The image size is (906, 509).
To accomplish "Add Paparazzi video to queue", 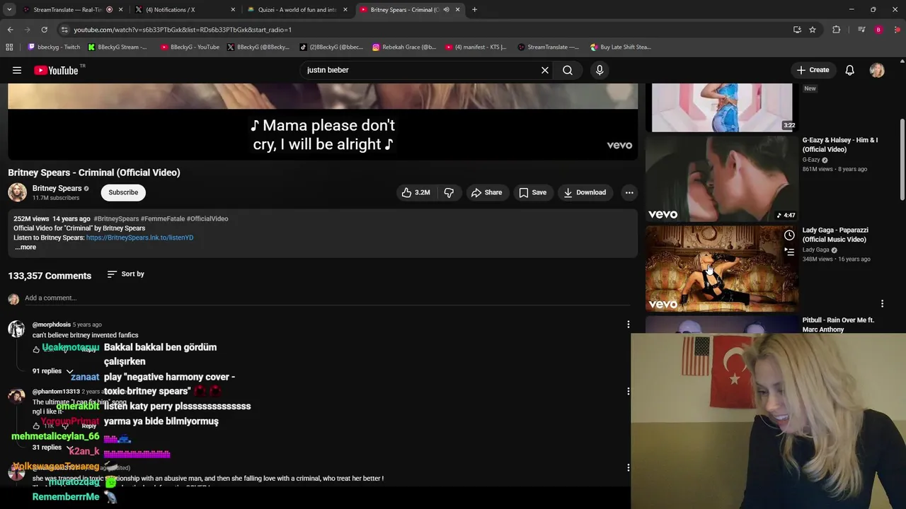I will (789, 252).
